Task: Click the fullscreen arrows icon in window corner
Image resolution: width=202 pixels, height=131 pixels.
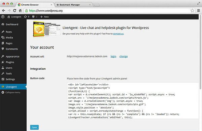Action: [x=199, y=3]
